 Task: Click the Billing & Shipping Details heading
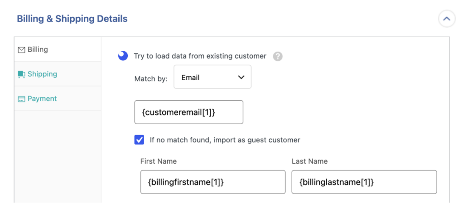(72, 19)
